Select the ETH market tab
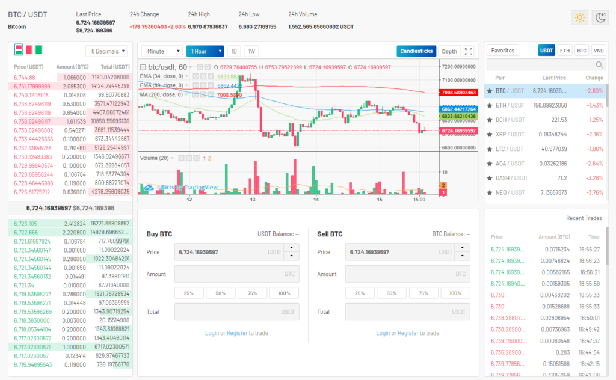 [564, 51]
